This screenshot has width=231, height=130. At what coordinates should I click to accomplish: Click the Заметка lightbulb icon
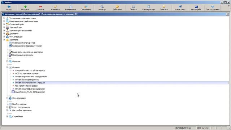point(164,6)
